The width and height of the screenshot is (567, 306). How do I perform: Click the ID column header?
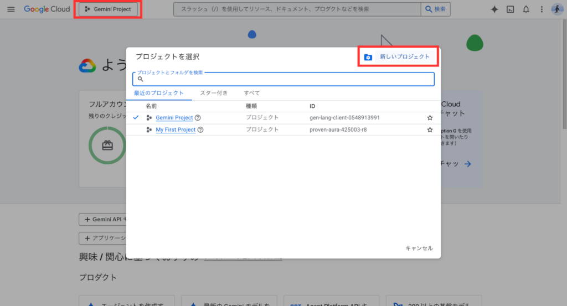(x=312, y=106)
